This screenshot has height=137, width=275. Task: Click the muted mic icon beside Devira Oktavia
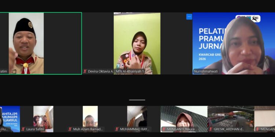pos(85,71)
